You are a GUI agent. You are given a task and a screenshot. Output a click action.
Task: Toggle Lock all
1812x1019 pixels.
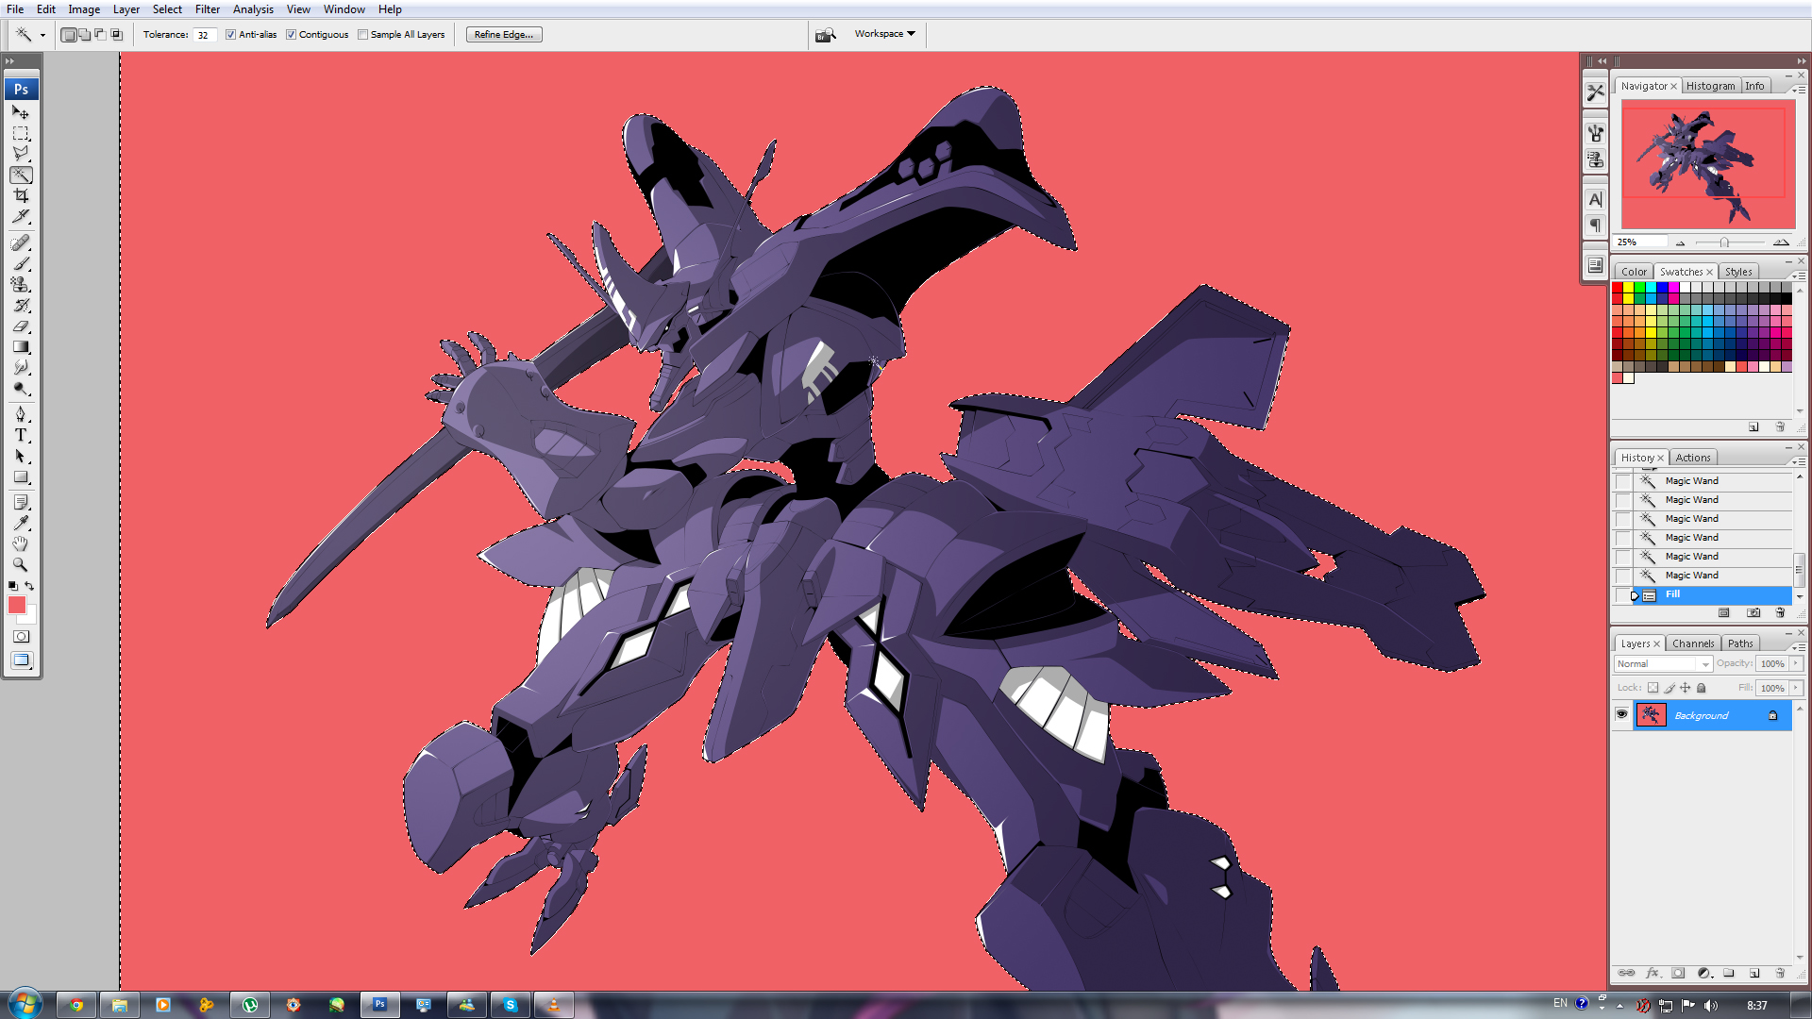(1702, 688)
